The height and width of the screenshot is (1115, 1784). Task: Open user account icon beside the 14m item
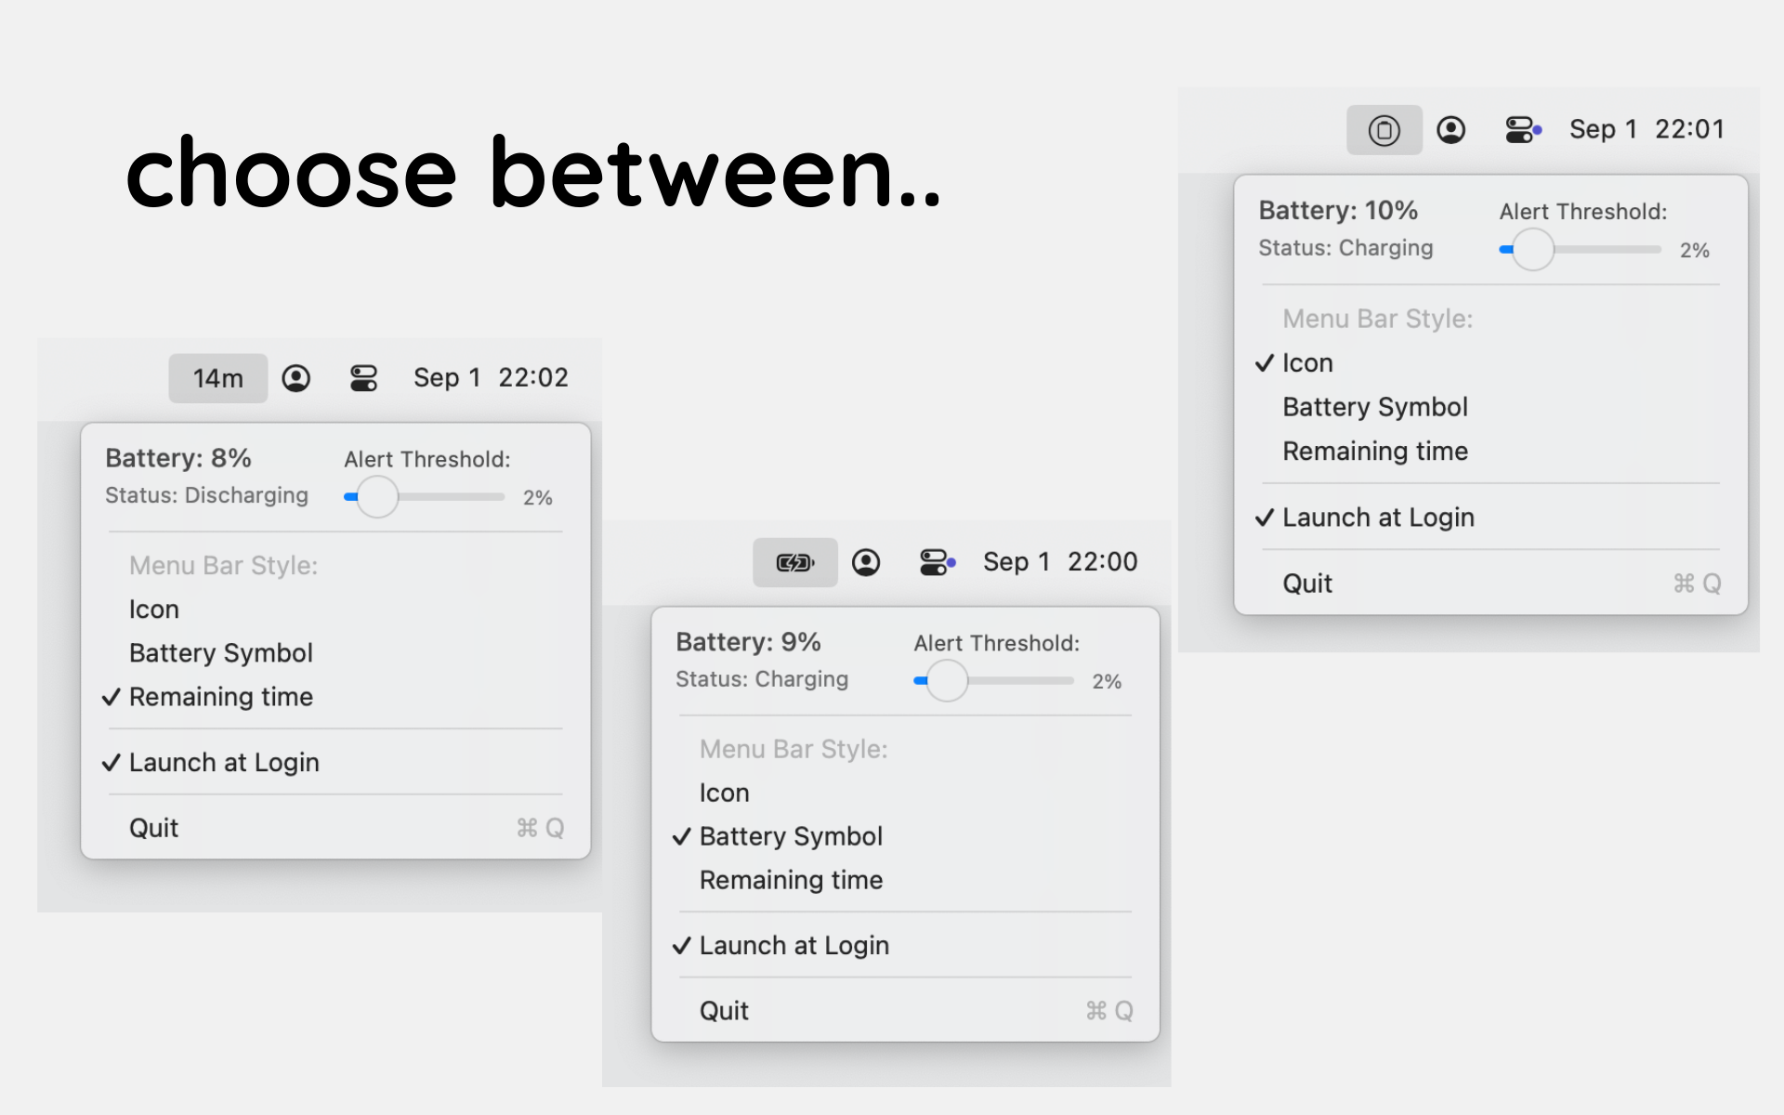(295, 378)
